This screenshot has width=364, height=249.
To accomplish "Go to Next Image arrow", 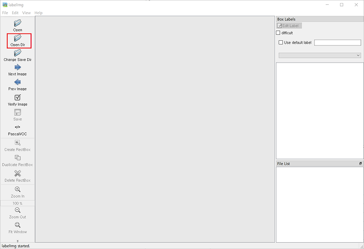I will 17,67.
